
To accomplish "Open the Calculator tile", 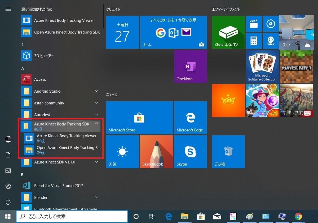I will click(254, 41).
